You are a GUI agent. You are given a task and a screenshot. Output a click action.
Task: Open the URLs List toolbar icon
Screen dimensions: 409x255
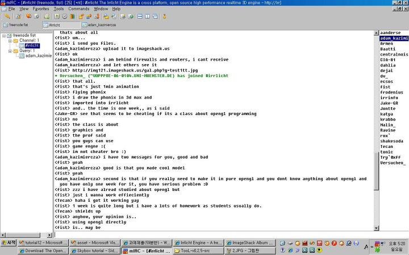click(131, 16)
